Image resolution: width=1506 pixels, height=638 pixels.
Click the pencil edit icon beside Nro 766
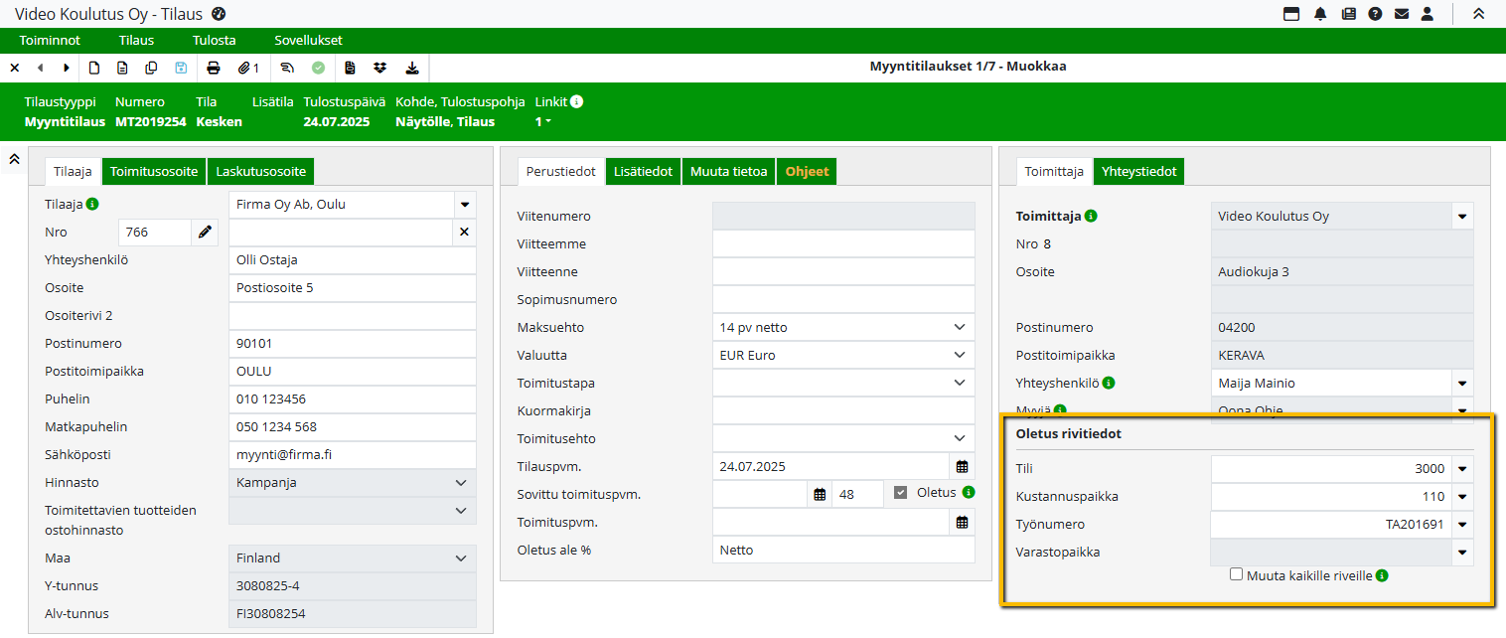(x=205, y=233)
